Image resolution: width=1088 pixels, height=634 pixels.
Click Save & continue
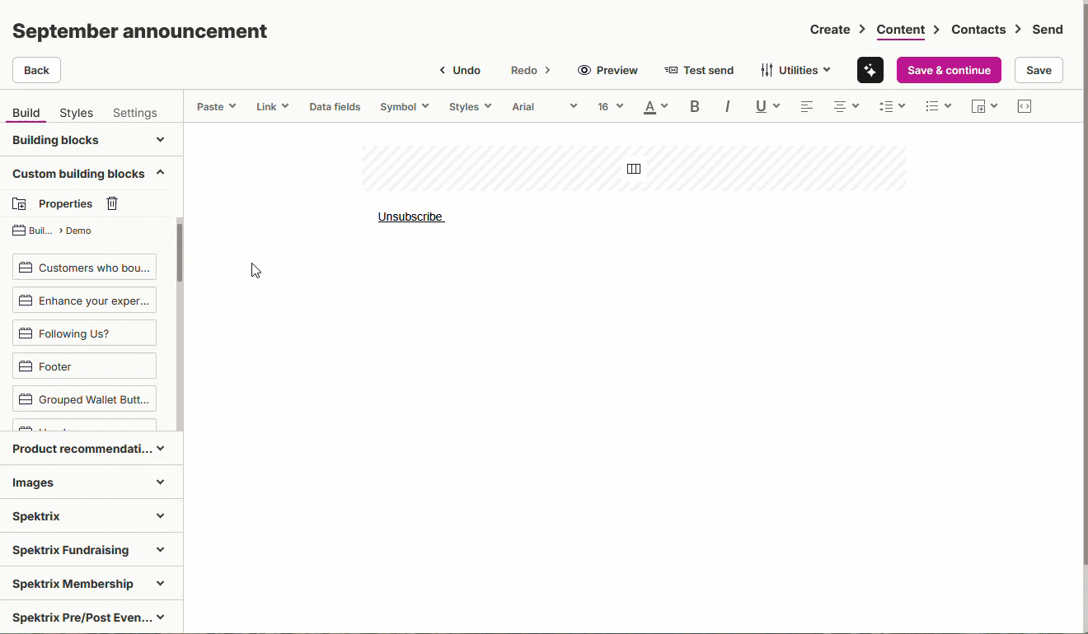click(949, 70)
